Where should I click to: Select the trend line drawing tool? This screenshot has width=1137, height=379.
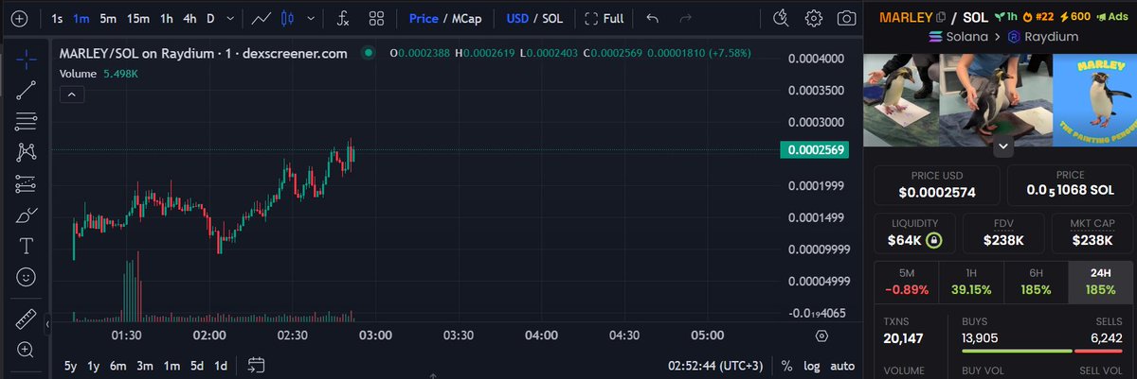(x=27, y=90)
